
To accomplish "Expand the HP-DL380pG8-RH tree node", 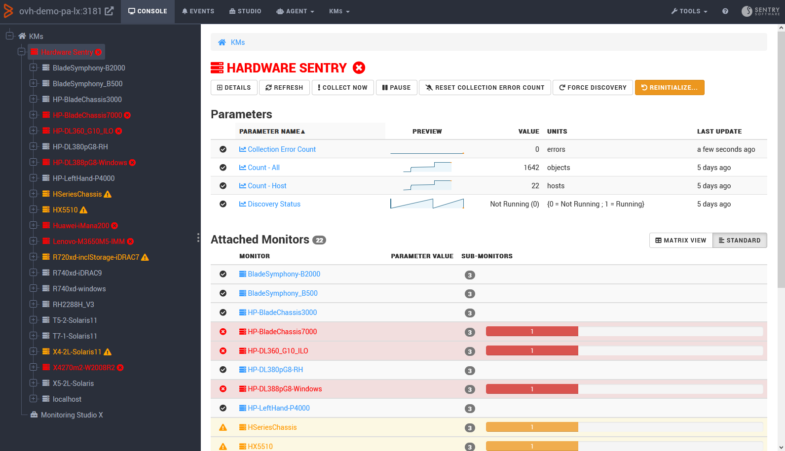I will pyautogui.click(x=33, y=146).
